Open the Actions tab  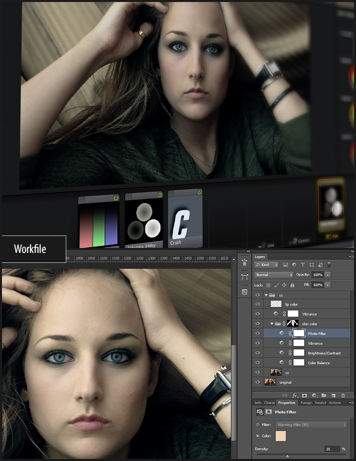click(x=335, y=403)
